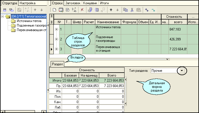The width and height of the screenshot is (199, 113).
Task: Expand row 2 Подземные газопроводы in the table
Action: pyautogui.click(x=57, y=39)
